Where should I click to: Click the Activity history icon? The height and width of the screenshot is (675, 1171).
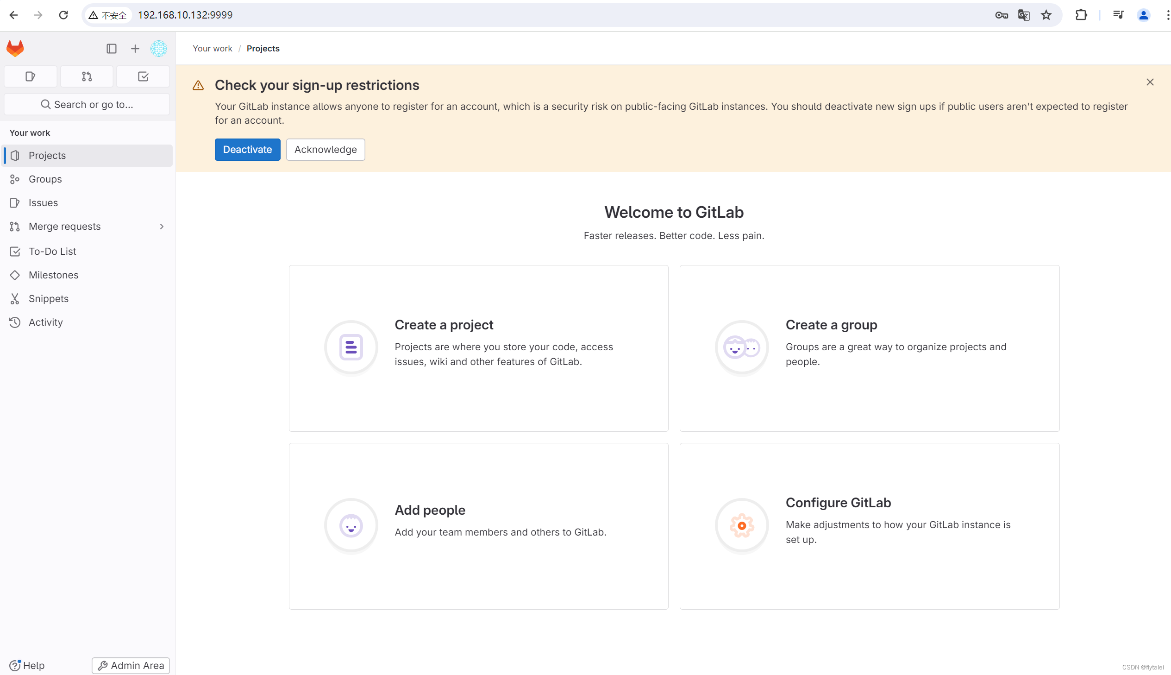[15, 322]
